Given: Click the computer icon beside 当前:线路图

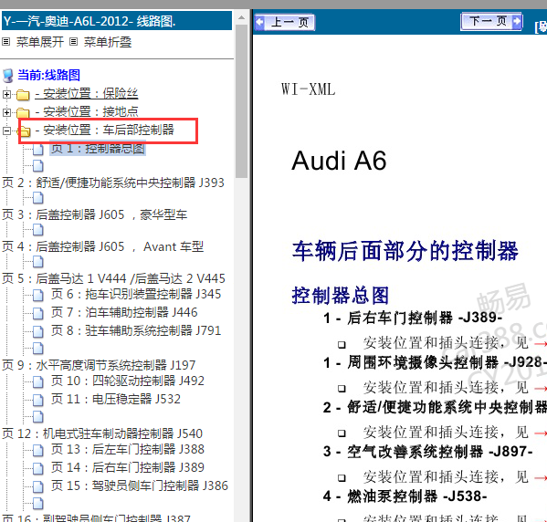Looking at the screenshot, I should pos(7,76).
